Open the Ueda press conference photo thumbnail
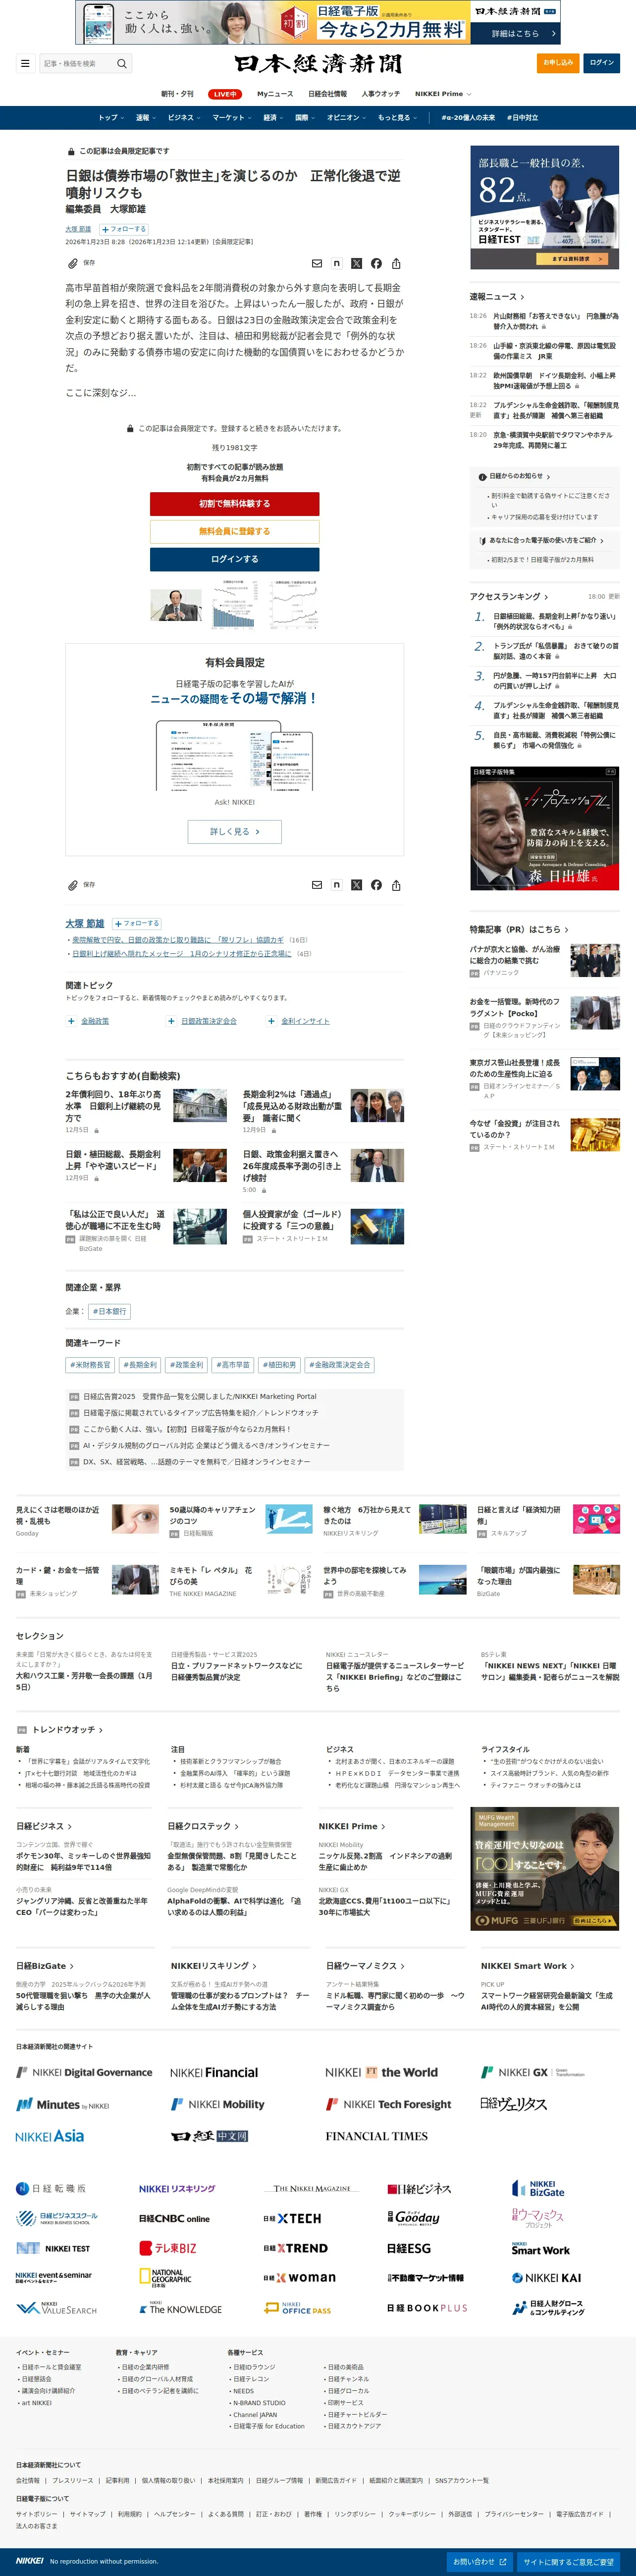This screenshot has height=2576, width=636. [176, 605]
